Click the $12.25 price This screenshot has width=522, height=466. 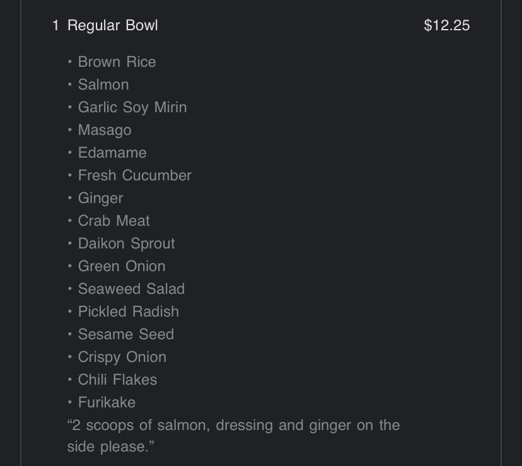pos(446,25)
